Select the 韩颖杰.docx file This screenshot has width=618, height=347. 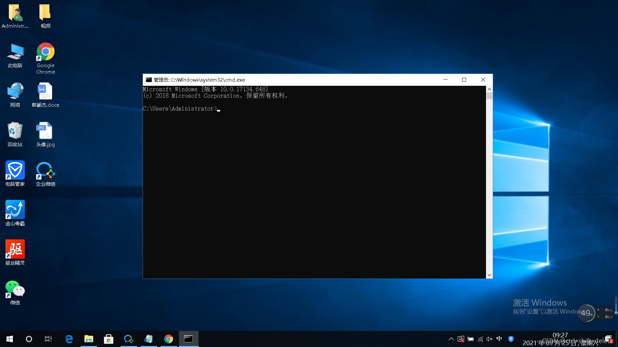coord(45,92)
